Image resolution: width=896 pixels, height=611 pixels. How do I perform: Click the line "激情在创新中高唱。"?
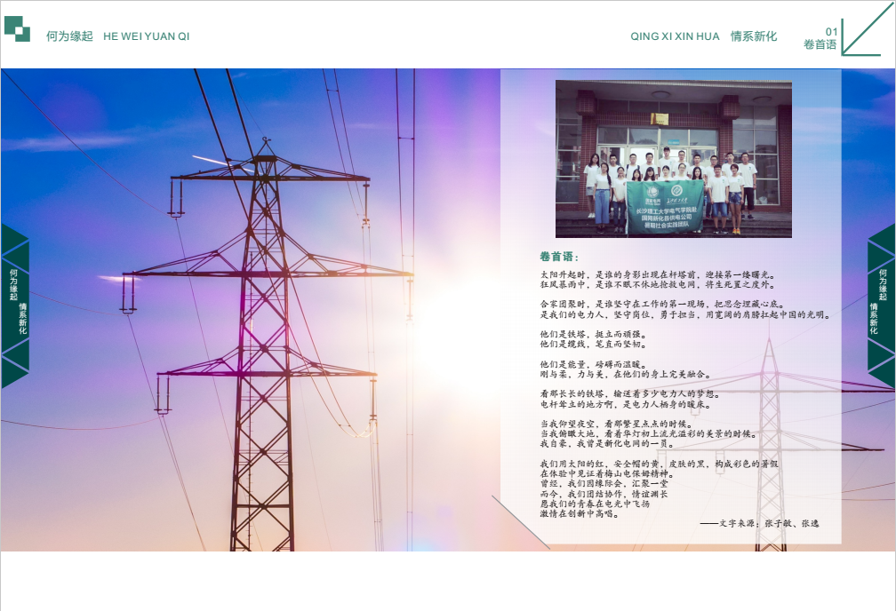[580, 513]
